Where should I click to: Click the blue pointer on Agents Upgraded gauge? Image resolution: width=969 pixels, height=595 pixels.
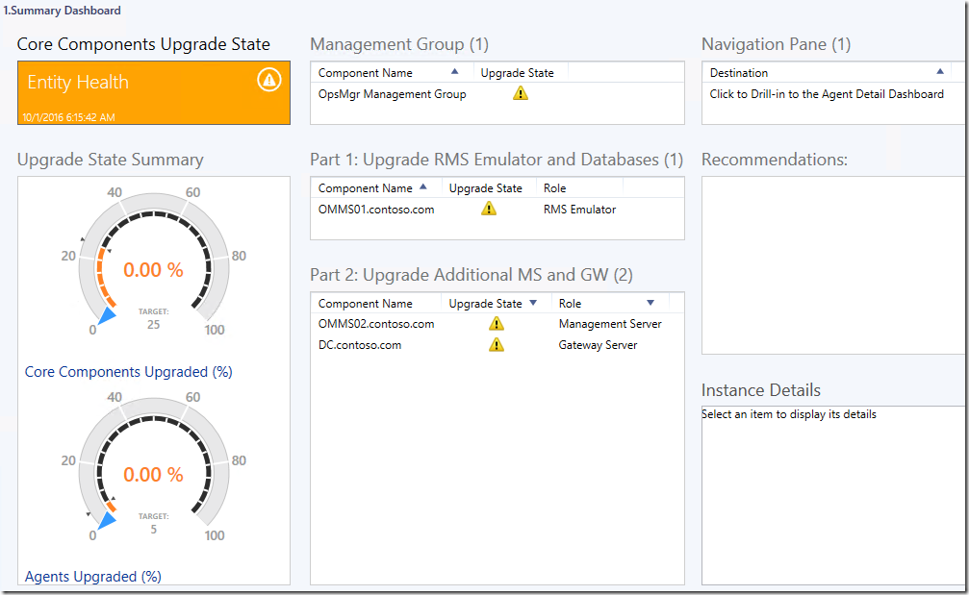click(x=107, y=520)
